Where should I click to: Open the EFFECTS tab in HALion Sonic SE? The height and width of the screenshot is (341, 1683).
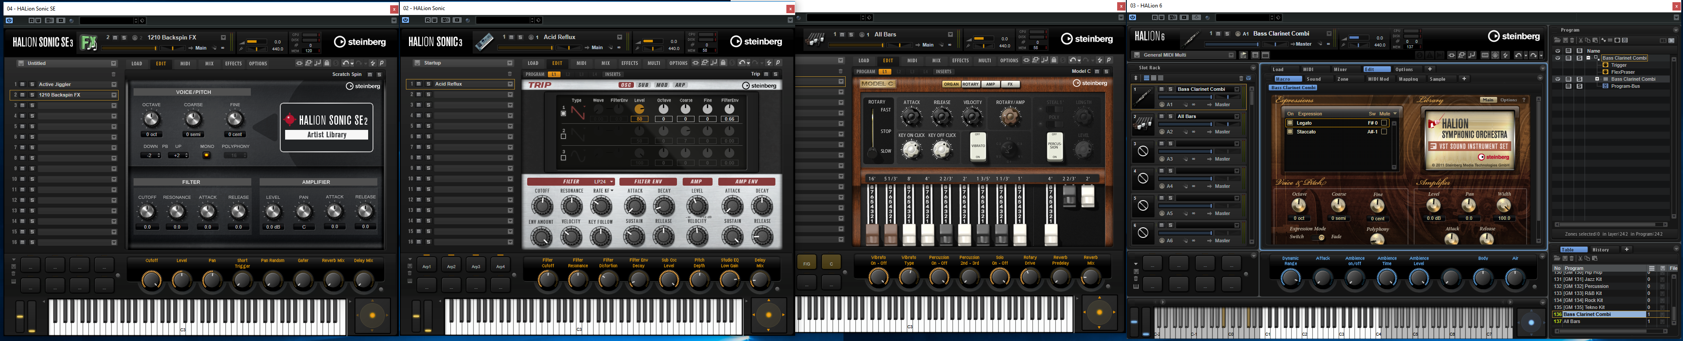(233, 63)
